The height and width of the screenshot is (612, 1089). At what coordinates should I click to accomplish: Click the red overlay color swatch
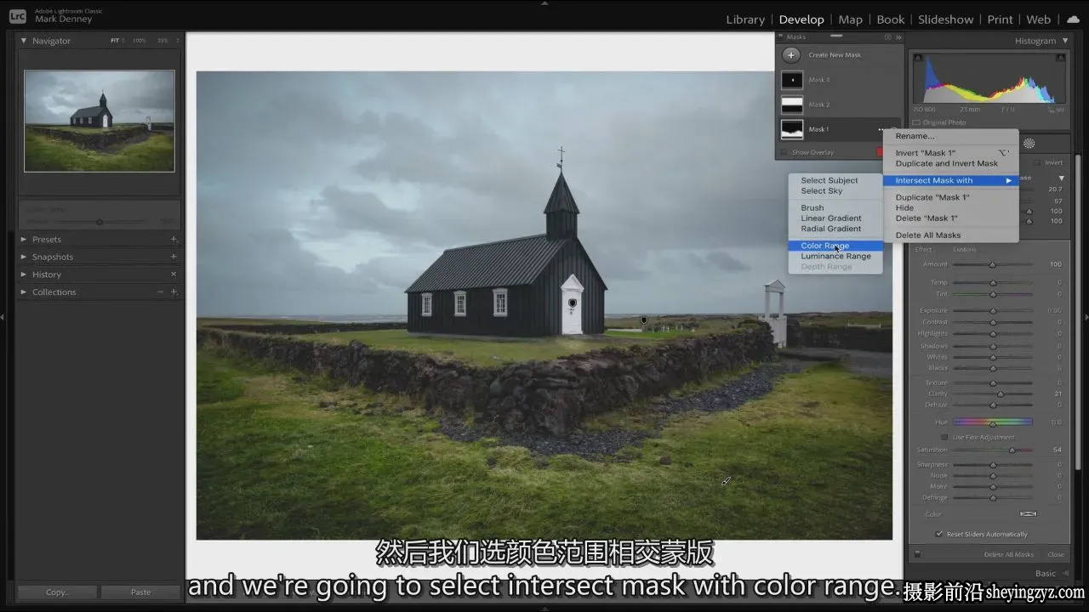tap(880, 153)
